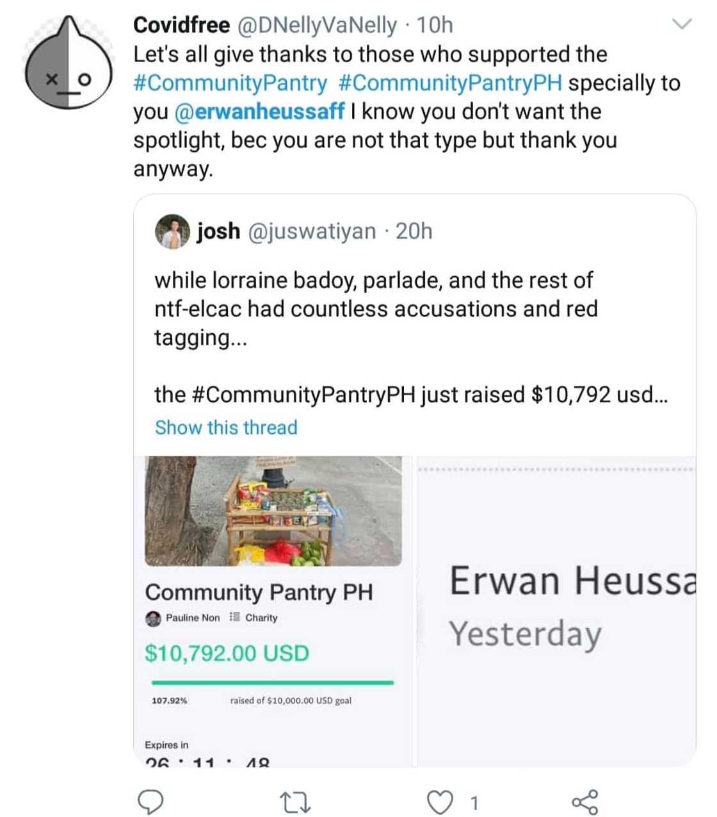View the community pantry cart photo
Screen dimensions: 717x817
click(273, 511)
